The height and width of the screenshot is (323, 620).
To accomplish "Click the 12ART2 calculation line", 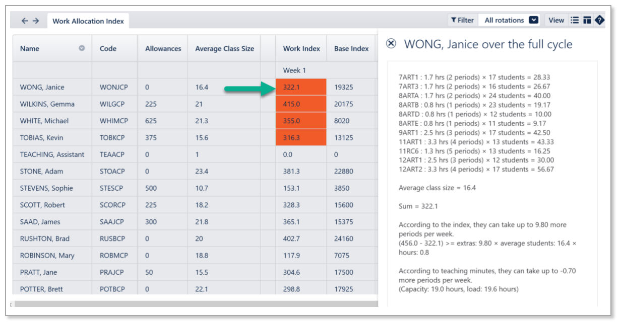I will [476, 170].
